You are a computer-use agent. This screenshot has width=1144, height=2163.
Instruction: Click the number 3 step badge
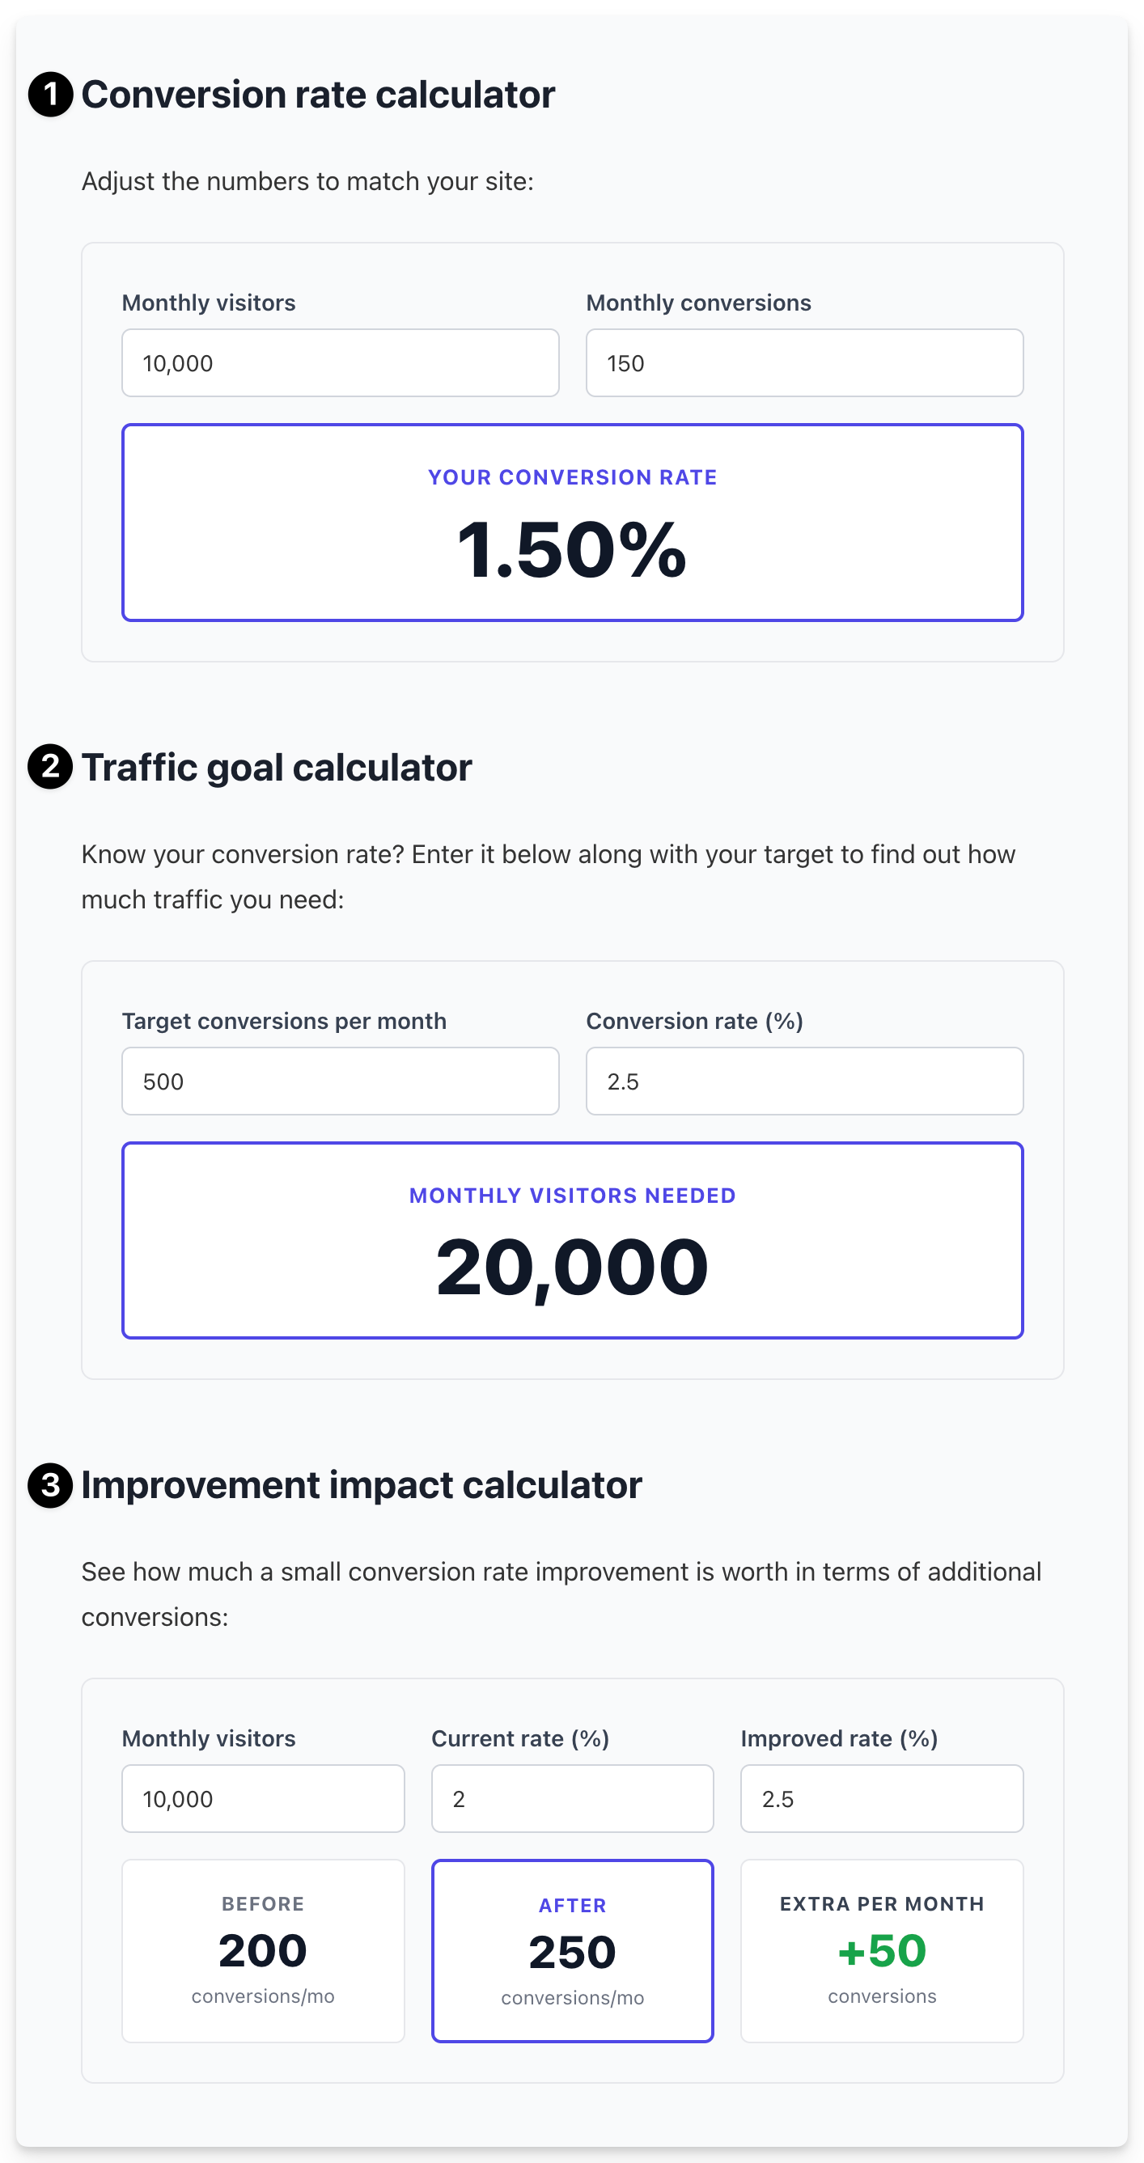50,1484
